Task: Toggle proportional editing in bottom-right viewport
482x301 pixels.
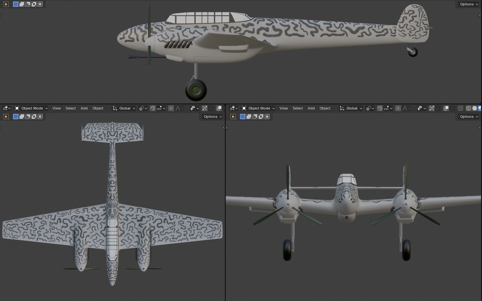Action: click(398, 108)
